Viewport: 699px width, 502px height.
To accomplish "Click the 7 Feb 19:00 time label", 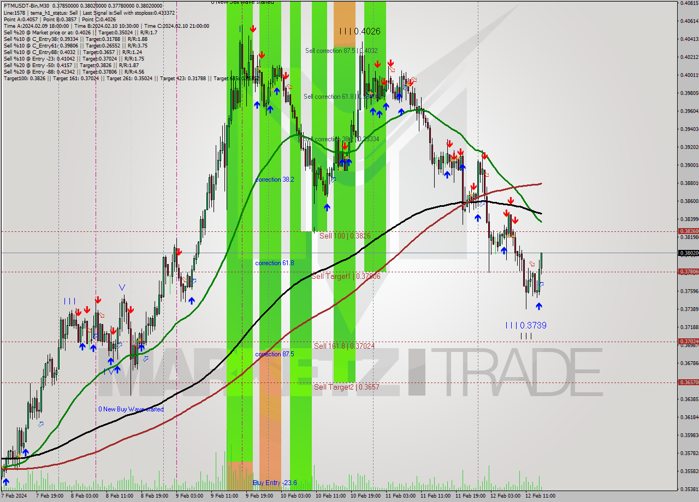I will click(x=49, y=496).
